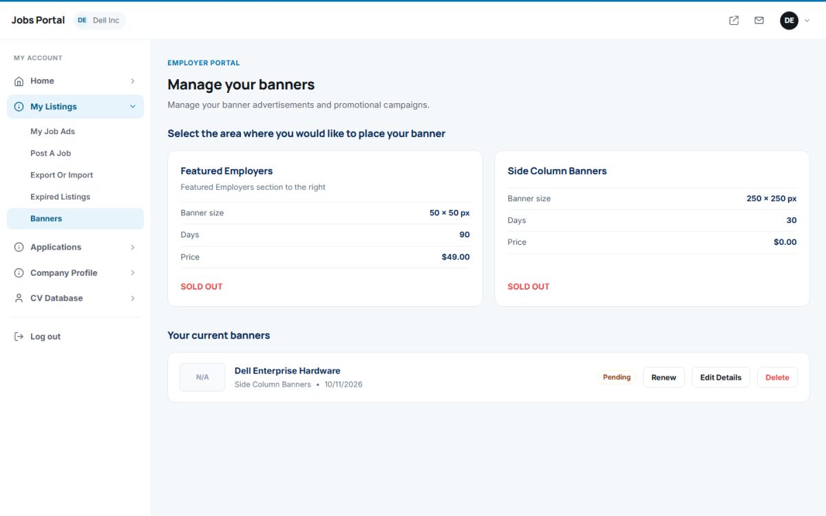Click the $0.00 price value
Viewport: 826px width, 516px height.
[x=785, y=242]
